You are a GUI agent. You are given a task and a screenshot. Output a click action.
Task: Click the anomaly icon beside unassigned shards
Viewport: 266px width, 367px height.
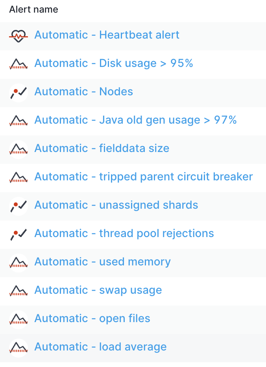[18, 206]
